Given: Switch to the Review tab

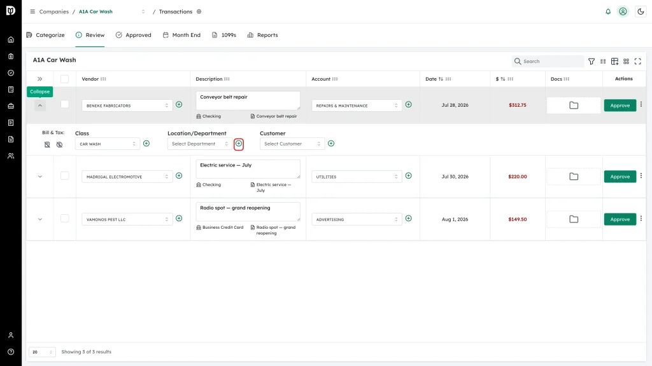Looking at the screenshot, I should pos(90,35).
